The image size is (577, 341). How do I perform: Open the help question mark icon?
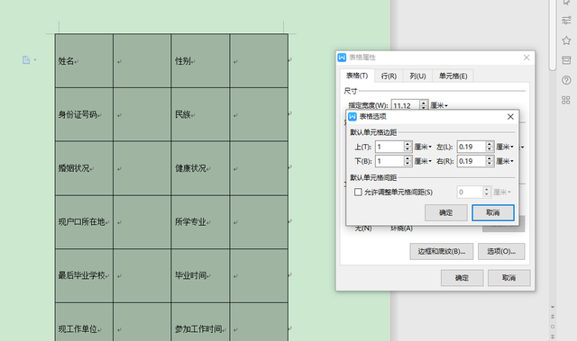(x=566, y=80)
